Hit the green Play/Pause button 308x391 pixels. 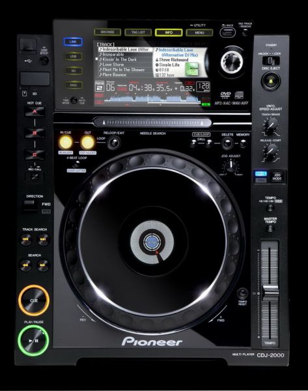(33, 341)
